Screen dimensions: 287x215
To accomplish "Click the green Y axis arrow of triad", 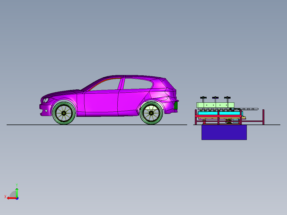I will click(17, 192).
